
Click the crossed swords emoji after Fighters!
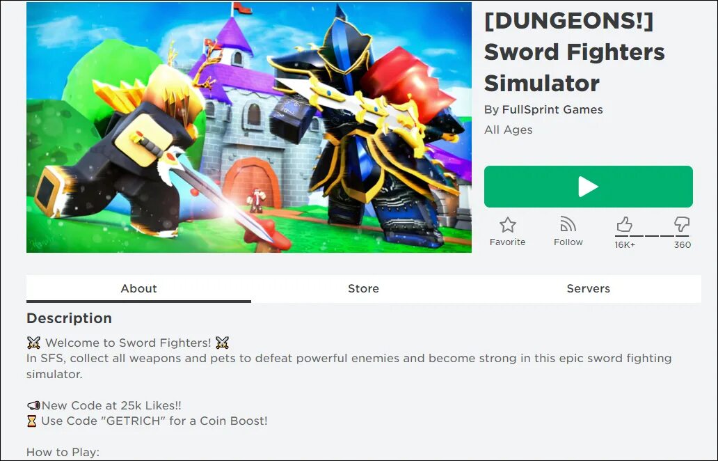click(222, 343)
